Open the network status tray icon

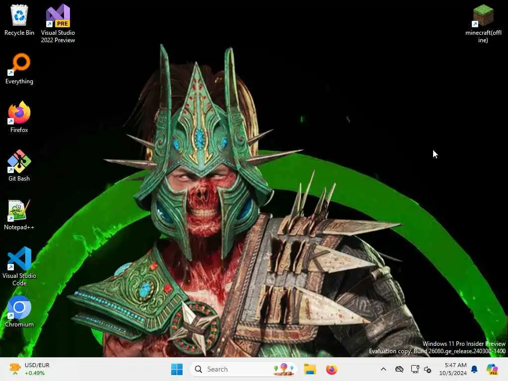(x=415, y=369)
